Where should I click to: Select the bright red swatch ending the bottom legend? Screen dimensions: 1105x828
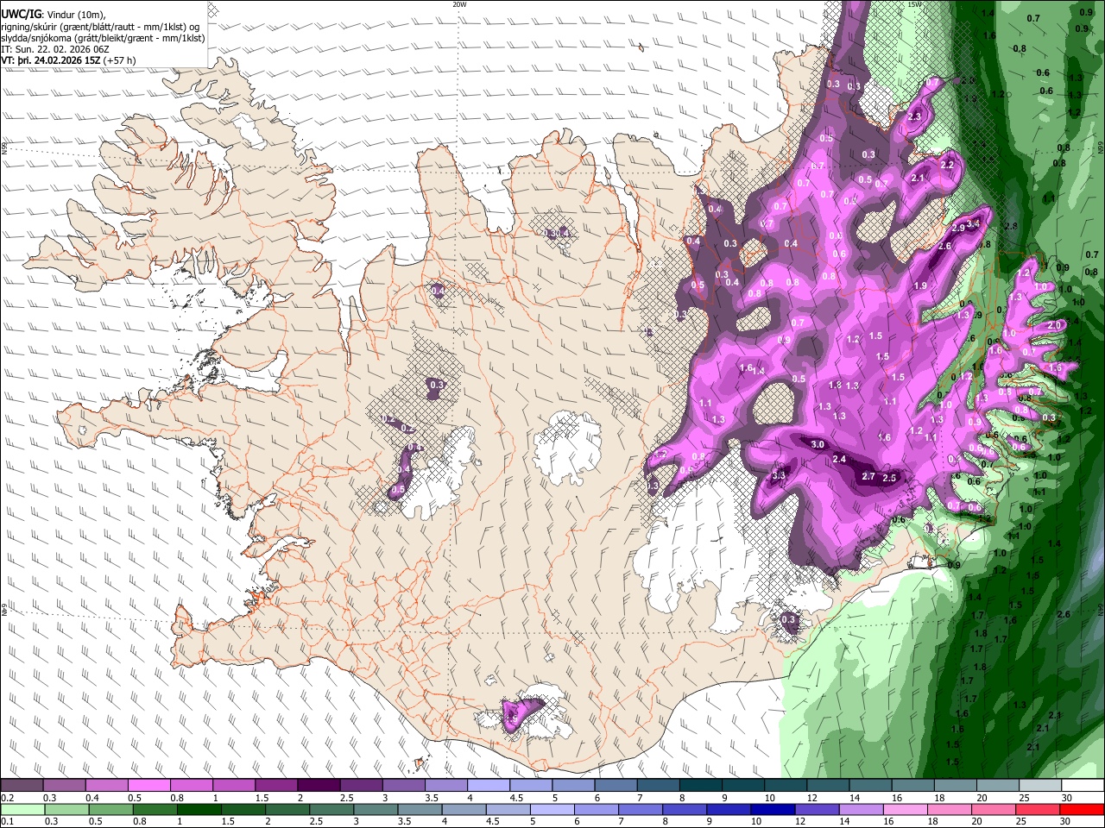click(x=1083, y=810)
